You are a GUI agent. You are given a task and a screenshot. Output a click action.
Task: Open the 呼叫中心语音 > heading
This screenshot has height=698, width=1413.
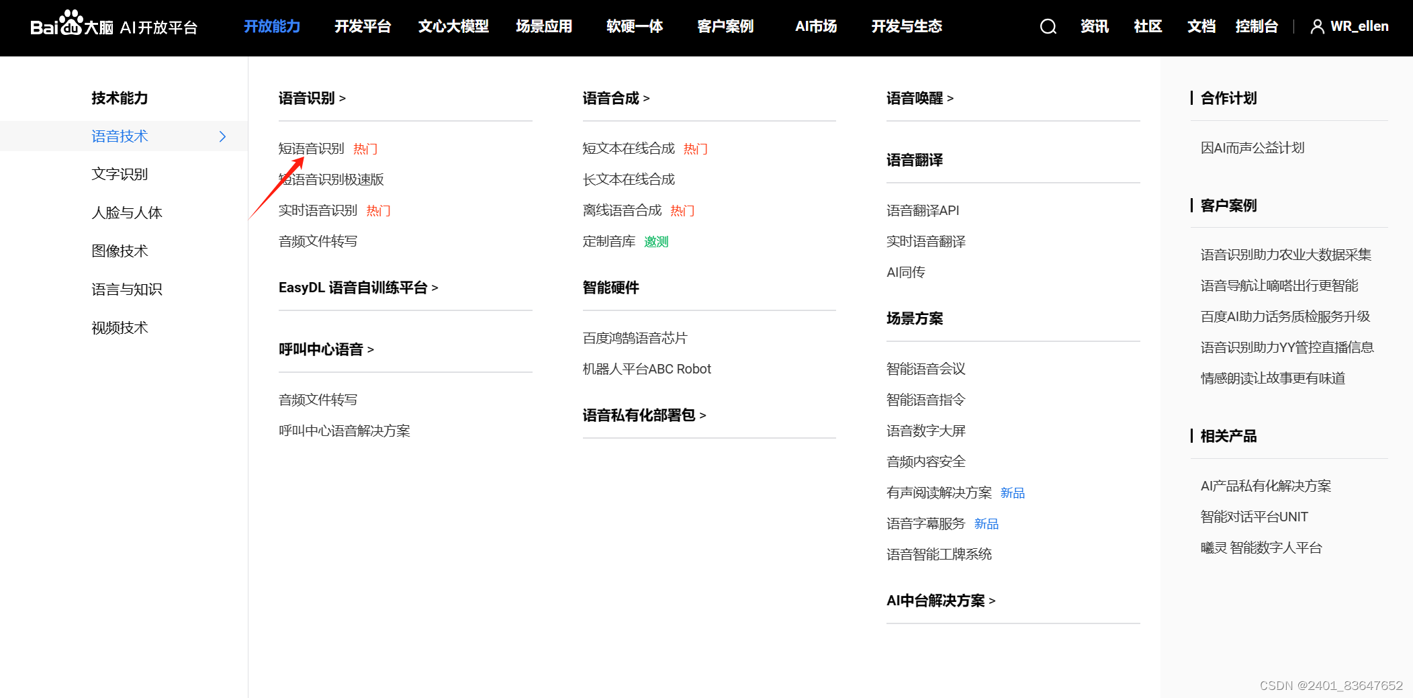click(326, 349)
